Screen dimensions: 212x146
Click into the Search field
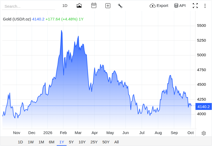pyautogui.click(x=28, y=6)
